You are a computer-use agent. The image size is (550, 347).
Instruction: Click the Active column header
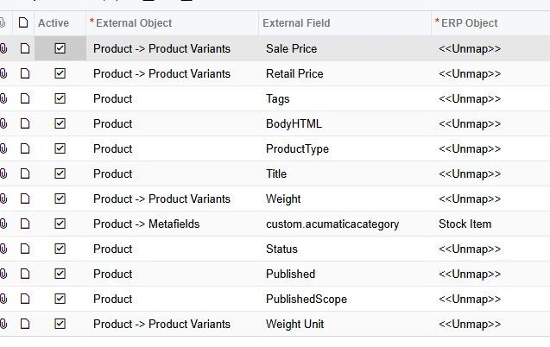(54, 23)
